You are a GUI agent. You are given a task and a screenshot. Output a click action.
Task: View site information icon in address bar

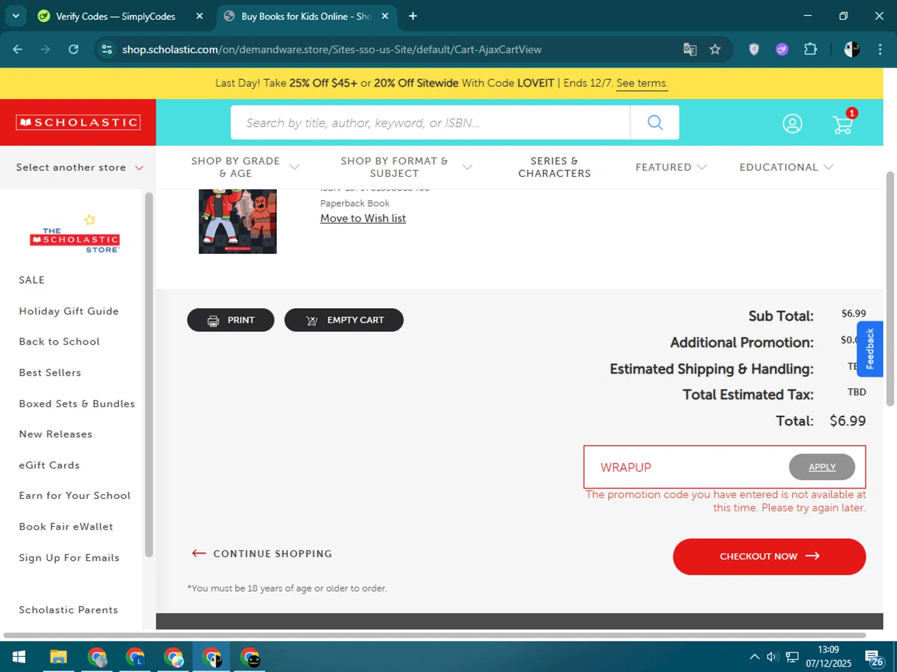[x=107, y=50]
